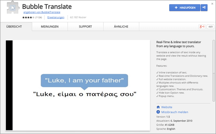Screen dimensions: 216x134
Task: Click the Popup menu feature line
Action: coord(165,96)
